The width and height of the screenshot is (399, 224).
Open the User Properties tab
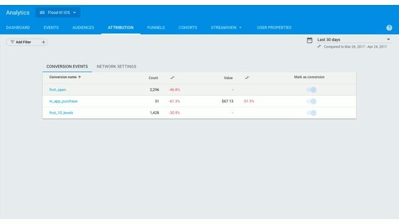274,27
